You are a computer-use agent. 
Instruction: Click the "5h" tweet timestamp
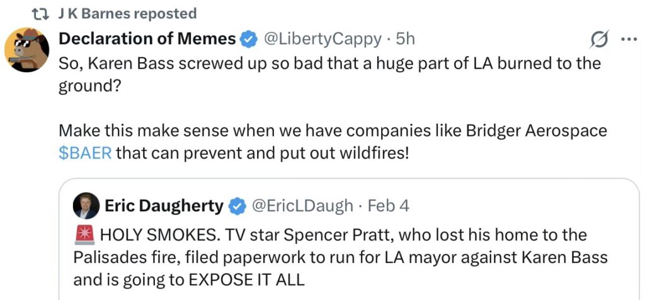(x=405, y=39)
